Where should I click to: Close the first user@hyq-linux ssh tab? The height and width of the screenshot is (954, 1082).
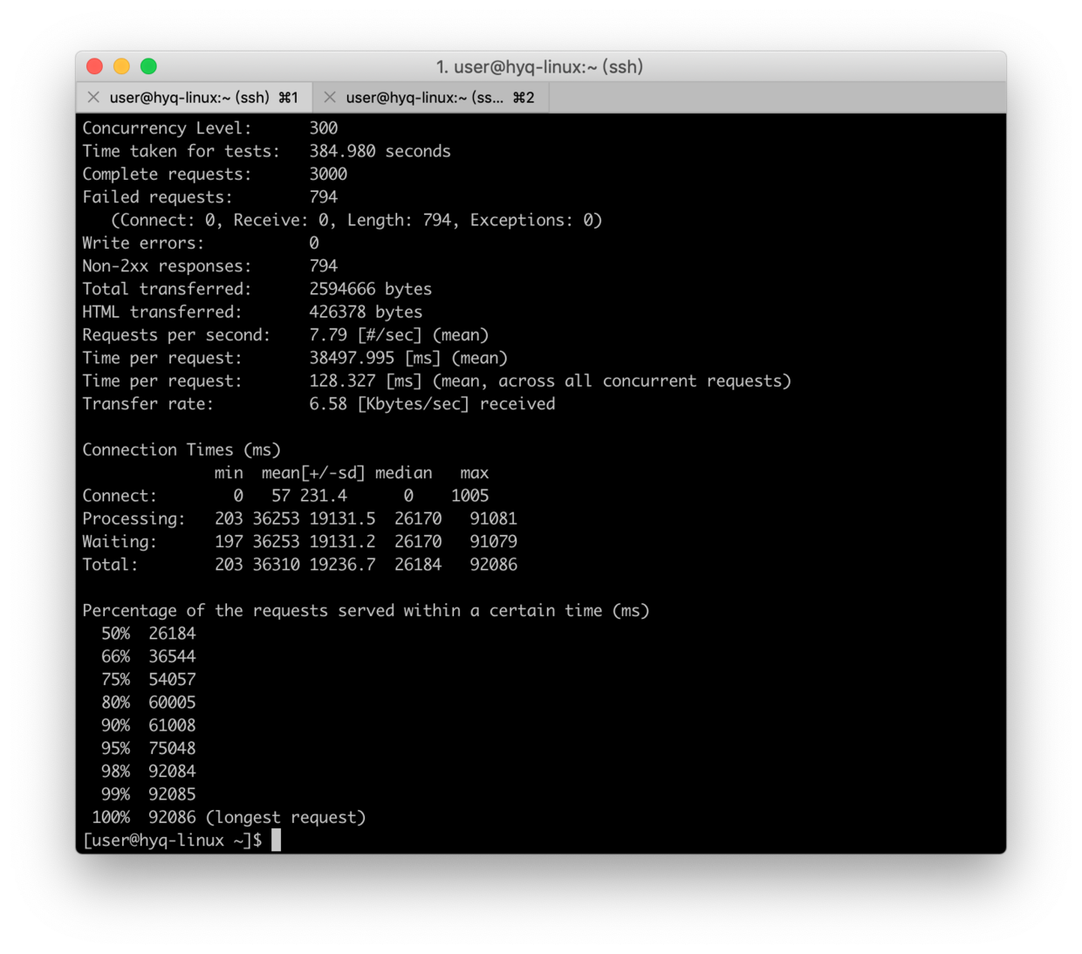93,98
